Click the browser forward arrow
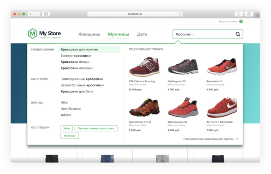This screenshot has height=174, width=271. [37, 14]
